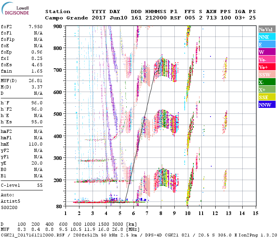The image size is (278, 238).
Task: Click the 900 label on height axis
Action: click(58, 27)
